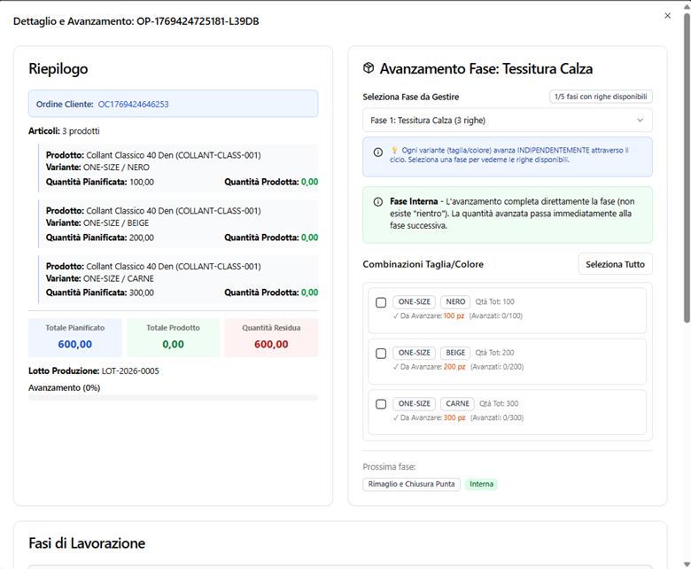Viewport: 691px width, 569px height.
Task: Click the ONE-SIZE tag in BEIGE row
Action: [415, 353]
